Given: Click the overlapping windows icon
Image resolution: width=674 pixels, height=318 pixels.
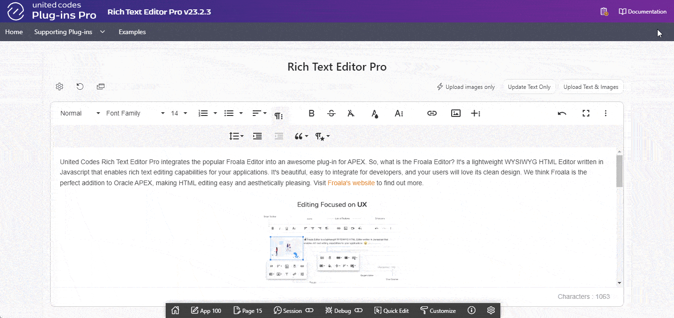Looking at the screenshot, I should [101, 87].
